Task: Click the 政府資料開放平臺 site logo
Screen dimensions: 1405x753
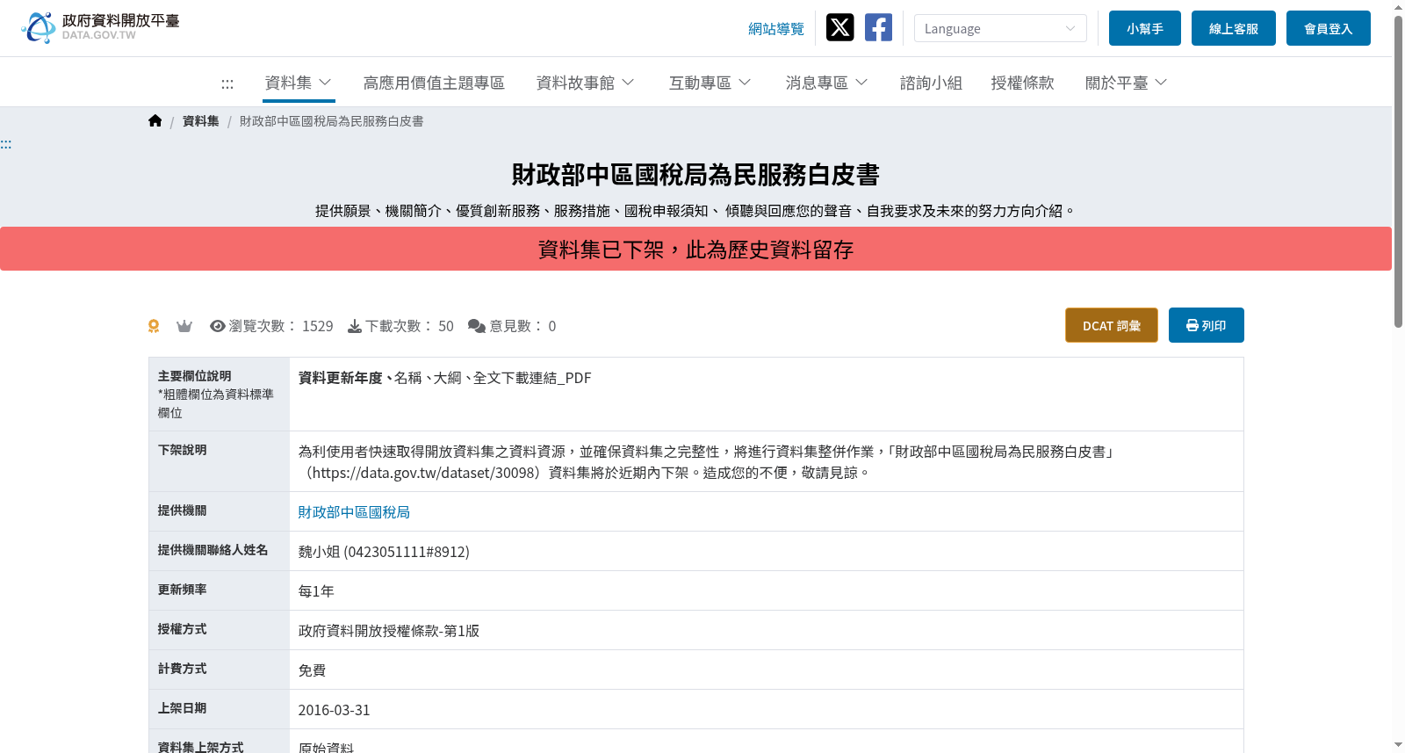Action: point(100,28)
